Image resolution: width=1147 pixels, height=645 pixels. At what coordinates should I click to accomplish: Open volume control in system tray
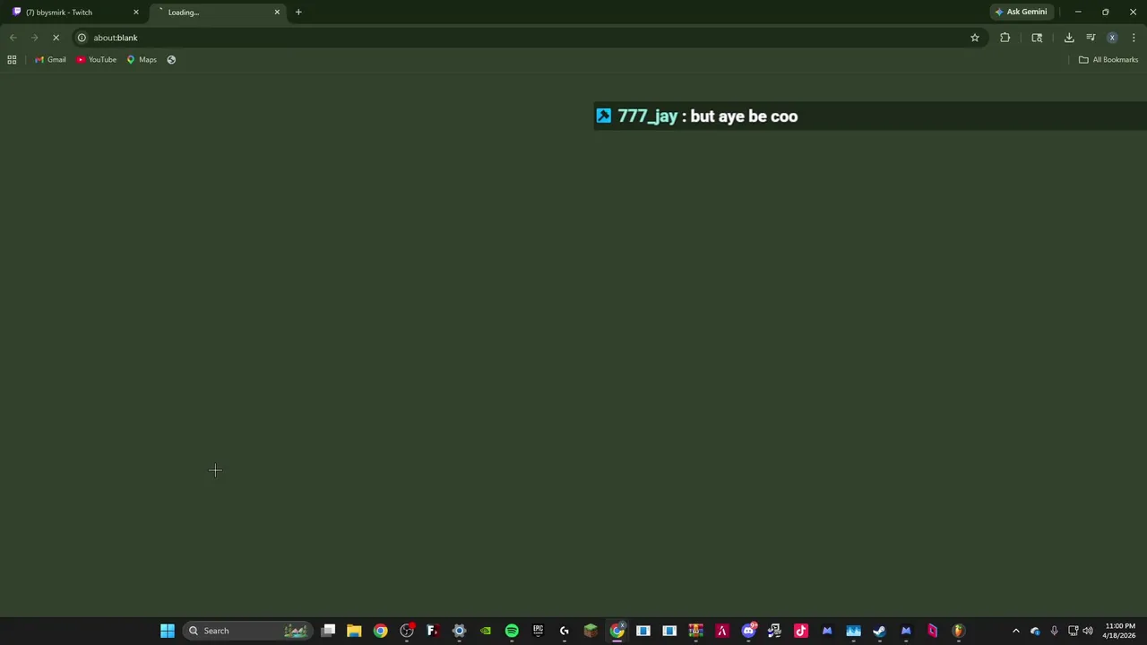[x=1088, y=631]
